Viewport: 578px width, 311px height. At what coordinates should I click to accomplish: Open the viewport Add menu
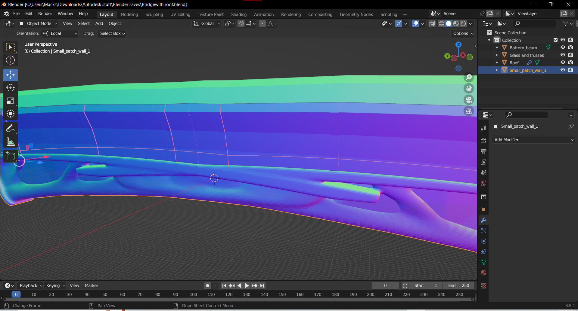click(99, 23)
